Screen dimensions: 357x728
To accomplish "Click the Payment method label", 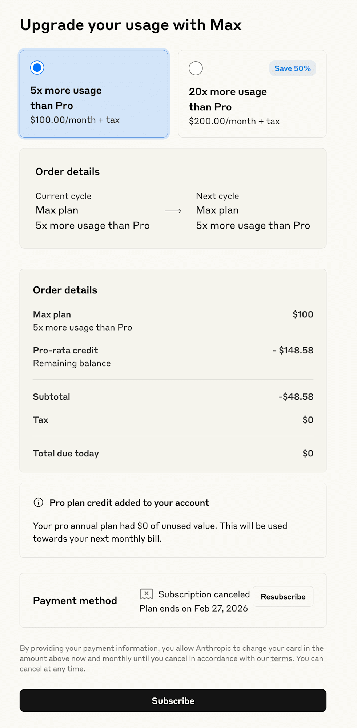I will tap(75, 601).
